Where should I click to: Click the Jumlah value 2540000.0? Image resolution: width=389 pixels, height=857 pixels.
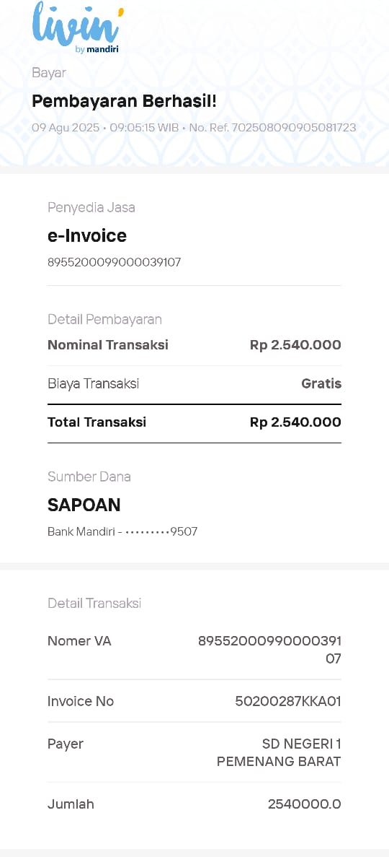305,804
